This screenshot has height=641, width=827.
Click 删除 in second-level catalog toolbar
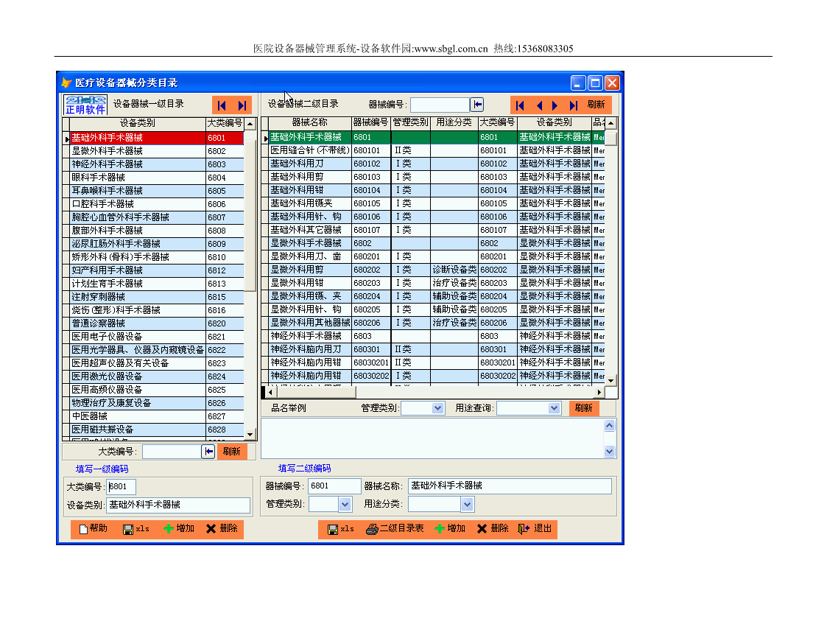[493, 528]
